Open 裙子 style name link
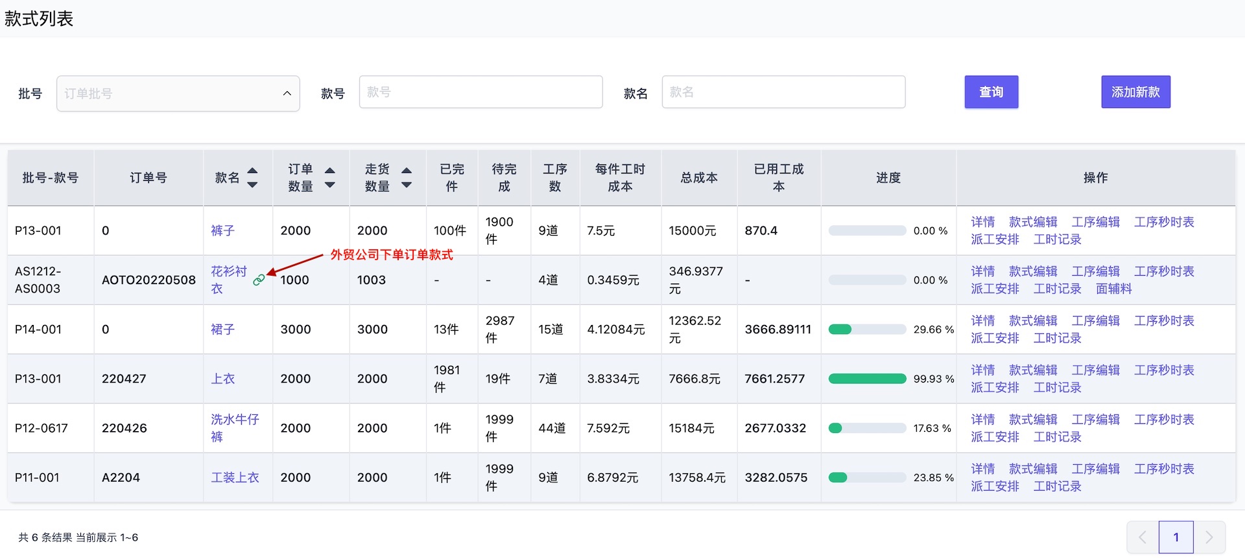The width and height of the screenshot is (1245, 558). click(223, 329)
